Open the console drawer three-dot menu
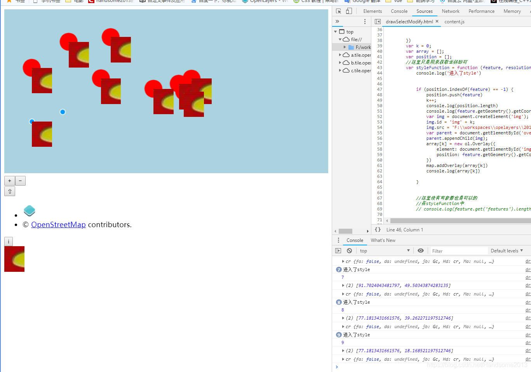The width and height of the screenshot is (531, 372). tap(338, 240)
